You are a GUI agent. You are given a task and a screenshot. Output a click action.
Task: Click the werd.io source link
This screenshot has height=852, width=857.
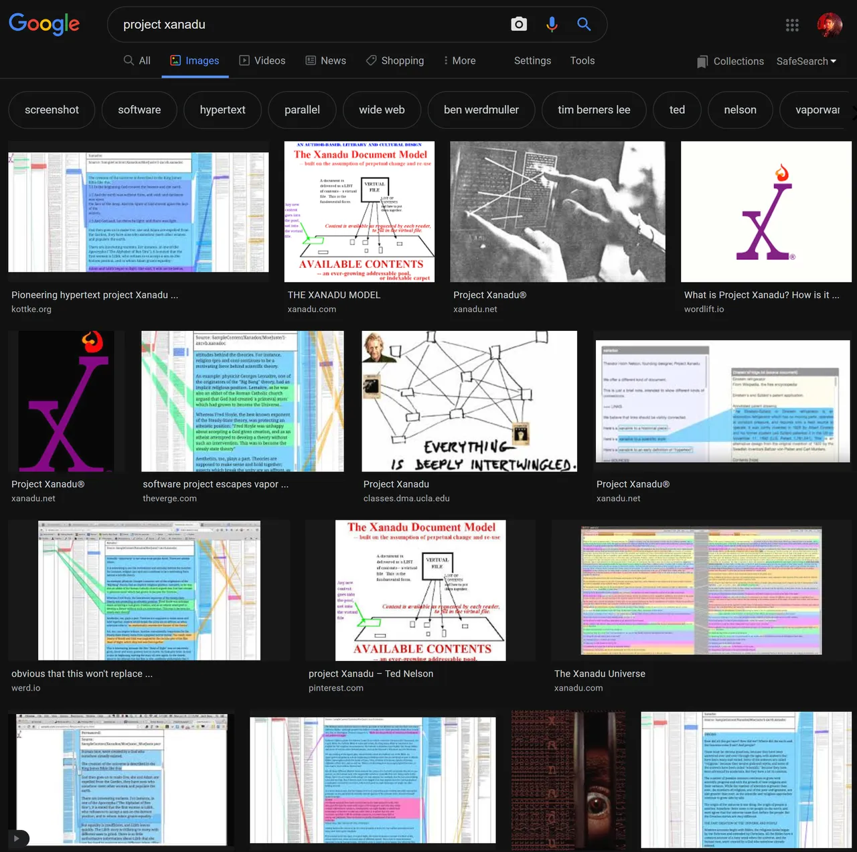click(x=26, y=688)
